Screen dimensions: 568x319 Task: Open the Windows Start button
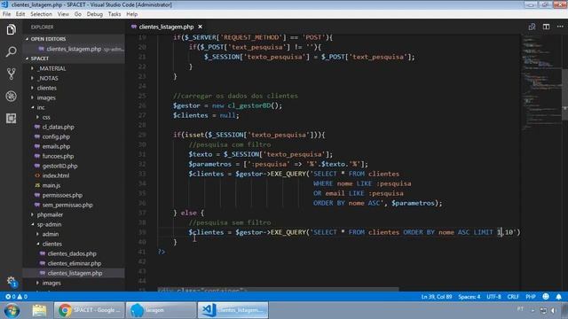pos(12,310)
